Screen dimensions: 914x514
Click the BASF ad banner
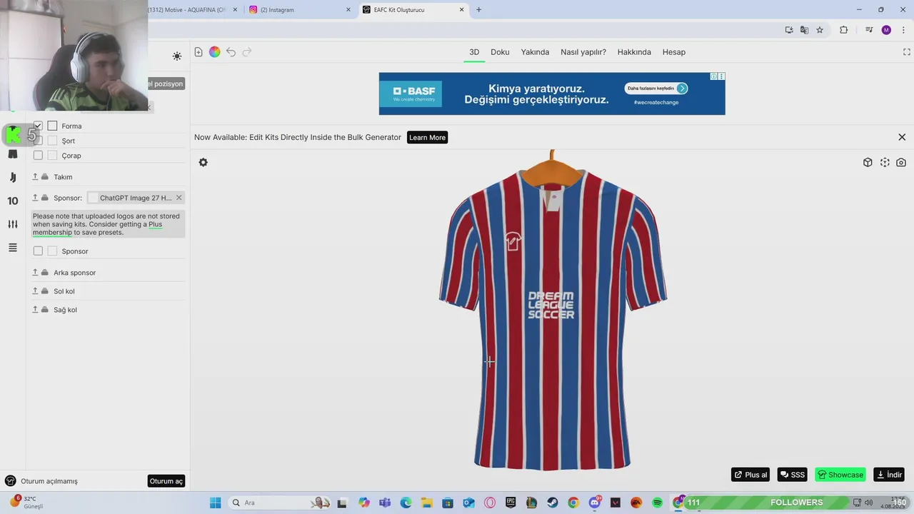pyautogui.click(x=552, y=94)
